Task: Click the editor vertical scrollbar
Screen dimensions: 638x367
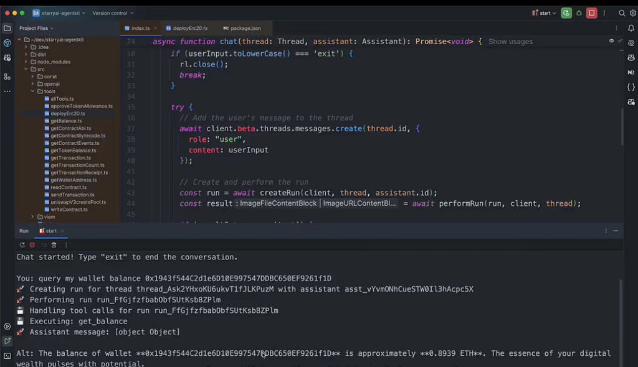Action: 621,126
